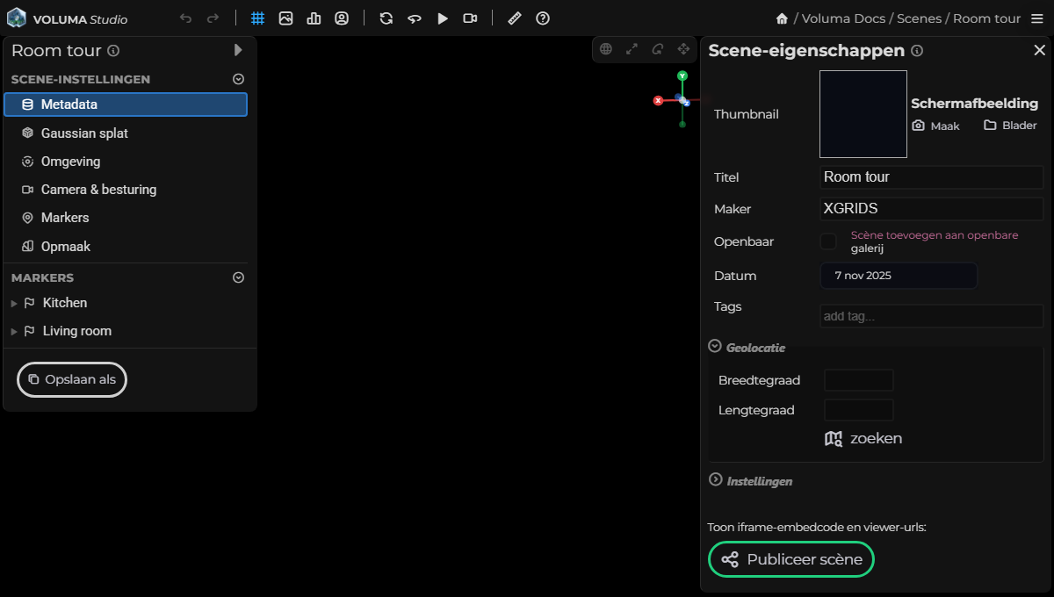1054x597 pixels.
Task: Click the viewport move arrows icon
Action: (x=683, y=49)
